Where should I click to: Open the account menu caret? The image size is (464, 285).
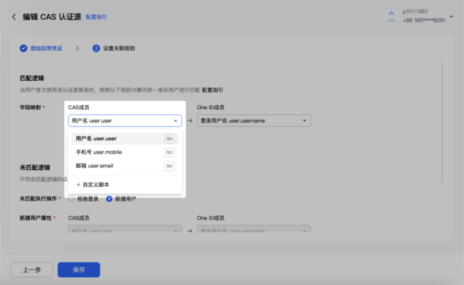pyautogui.click(x=451, y=17)
